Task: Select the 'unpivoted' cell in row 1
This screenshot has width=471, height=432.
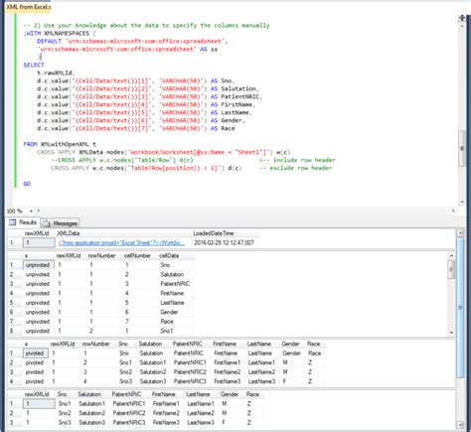Action: tap(38, 265)
